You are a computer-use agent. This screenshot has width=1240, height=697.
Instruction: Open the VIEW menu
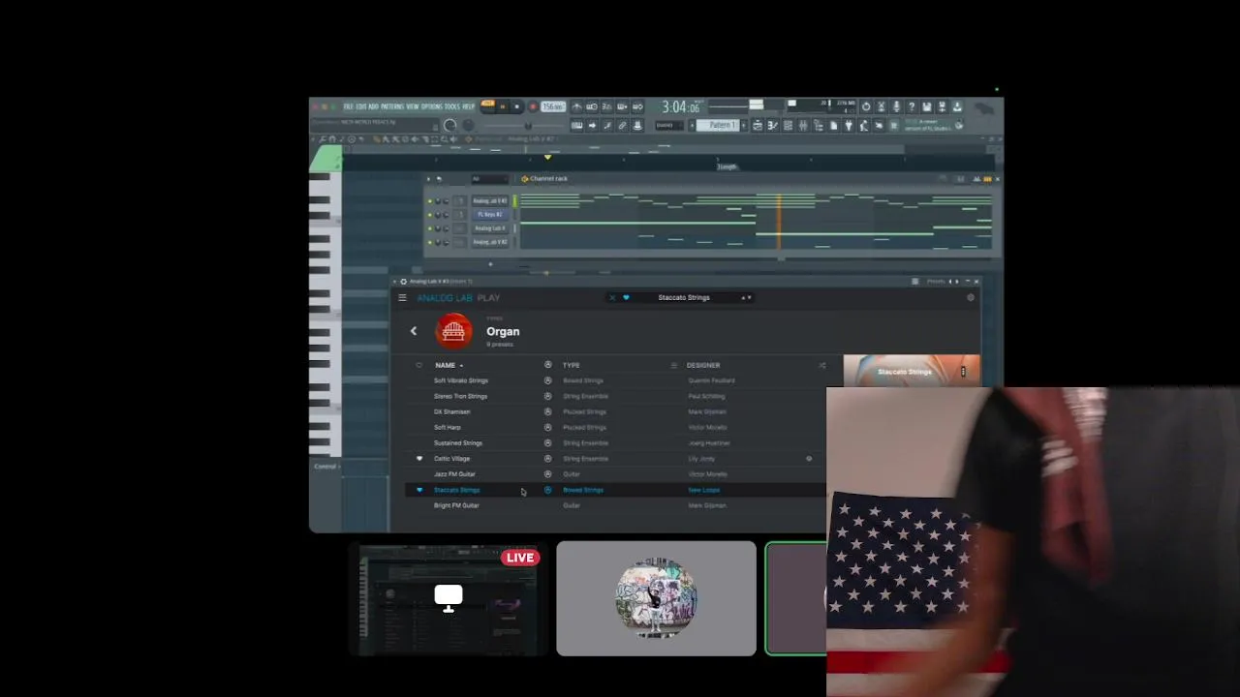tap(413, 106)
